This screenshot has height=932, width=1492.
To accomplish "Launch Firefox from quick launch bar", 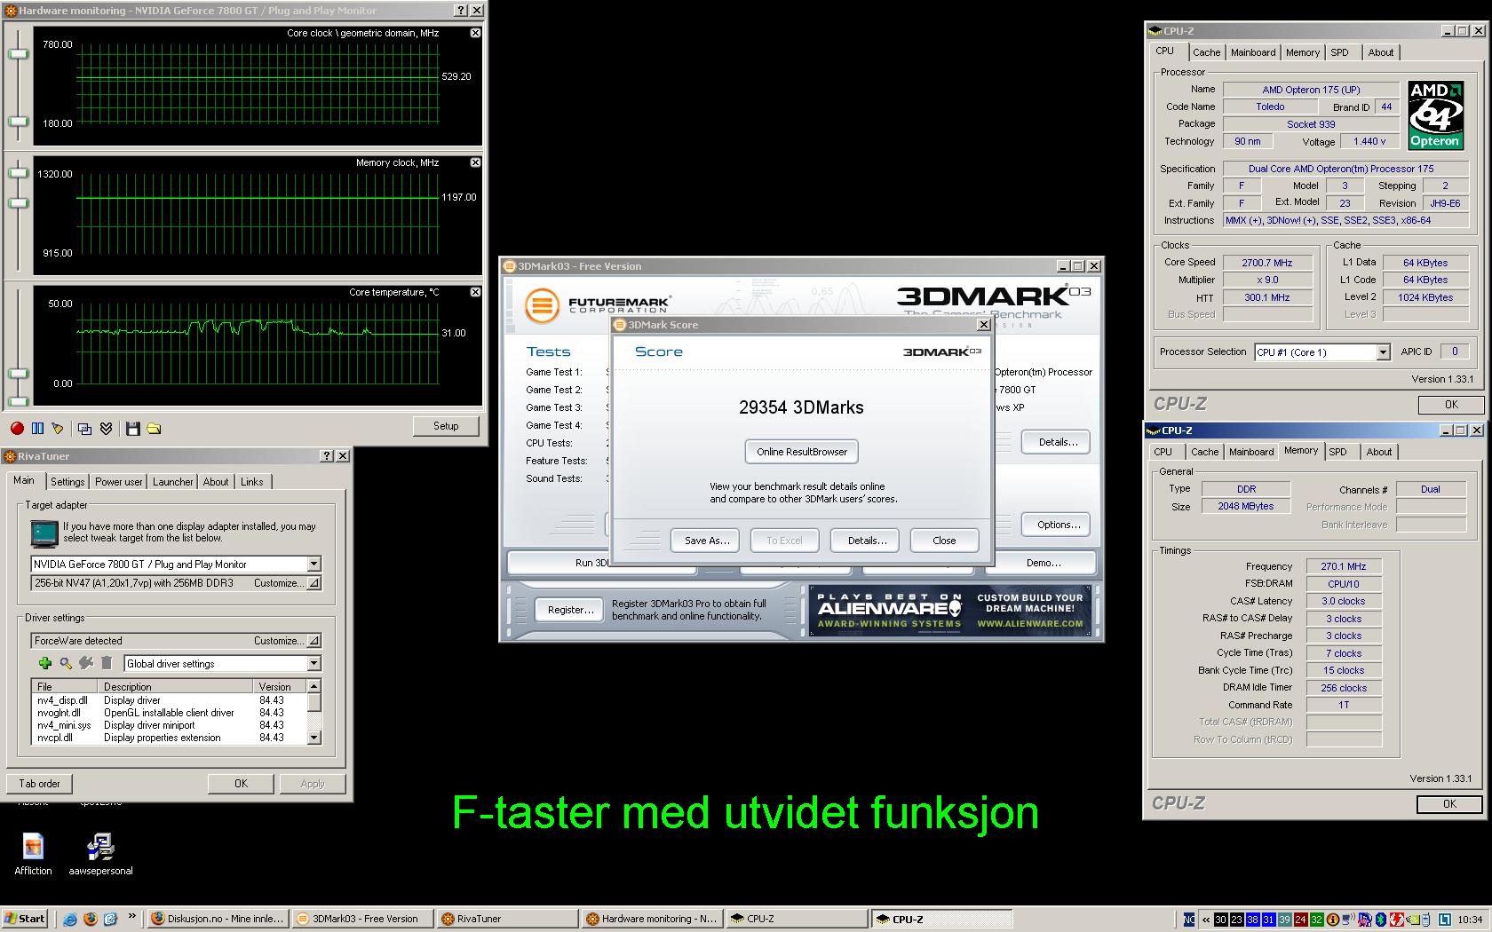I will click(90, 920).
